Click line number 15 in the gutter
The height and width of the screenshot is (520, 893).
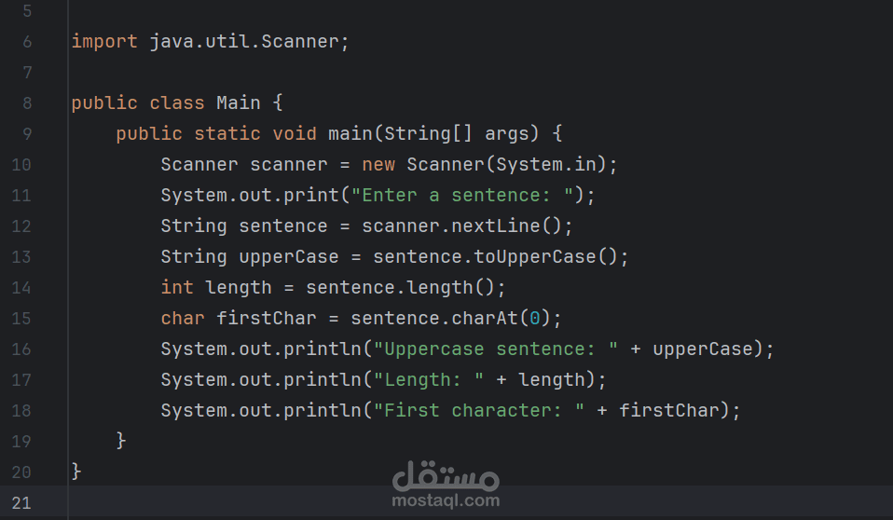[x=21, y=319]
